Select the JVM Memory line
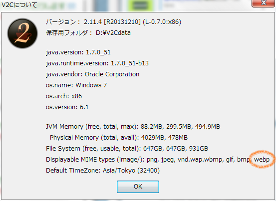The height and width of the screenshot is (201, 276). [133, 127]
